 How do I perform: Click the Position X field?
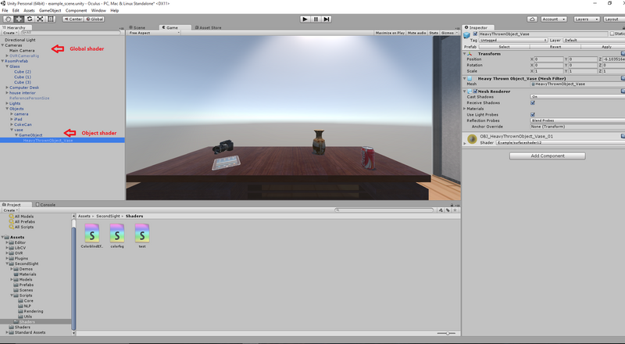[548, 59]
